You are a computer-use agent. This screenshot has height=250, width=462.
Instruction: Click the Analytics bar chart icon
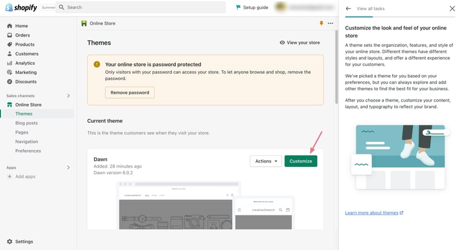[x=10, y=63]
